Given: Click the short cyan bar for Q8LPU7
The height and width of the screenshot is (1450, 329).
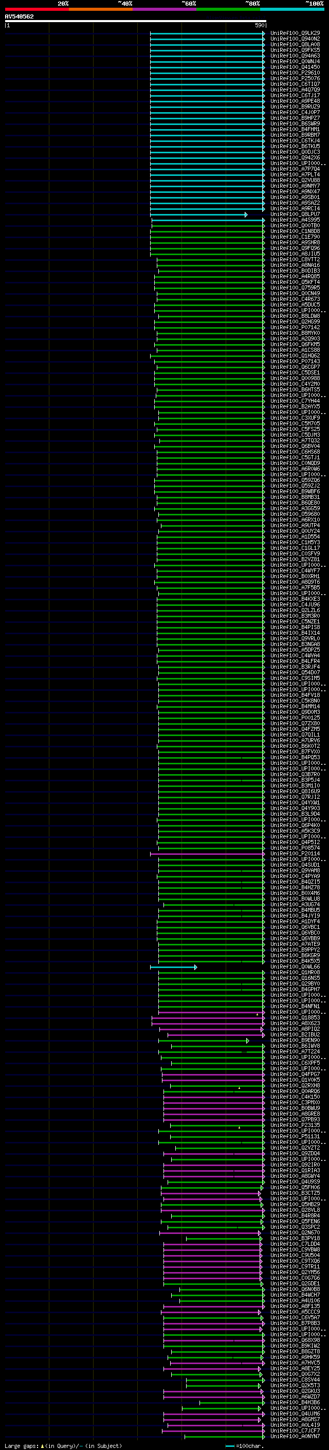Looking at the screenshot, I should coord(198,214).
